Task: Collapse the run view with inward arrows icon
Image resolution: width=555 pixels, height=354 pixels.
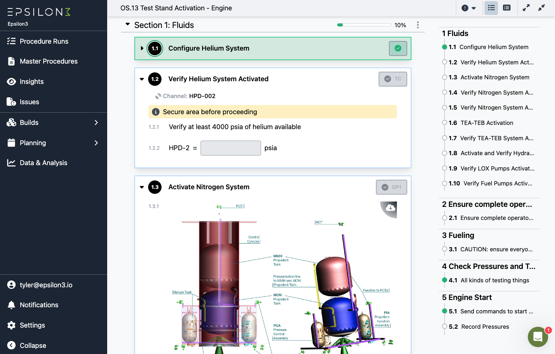Action: [541, 7]
